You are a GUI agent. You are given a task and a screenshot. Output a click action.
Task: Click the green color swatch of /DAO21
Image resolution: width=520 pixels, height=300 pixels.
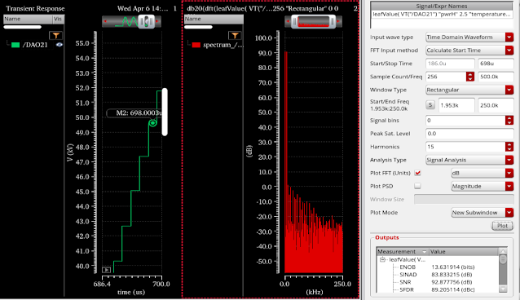click(15, 45)
